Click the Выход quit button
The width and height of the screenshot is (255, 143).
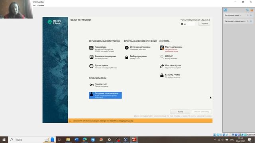click(x=180, y=112)
